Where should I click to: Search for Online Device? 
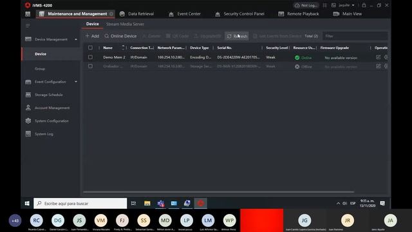[x=120, y=36]
